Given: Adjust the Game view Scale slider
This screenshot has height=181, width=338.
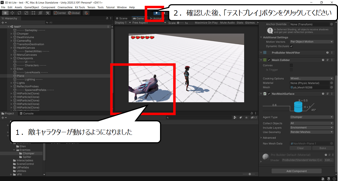Looking at the screenshot, I should click(180, 23).
